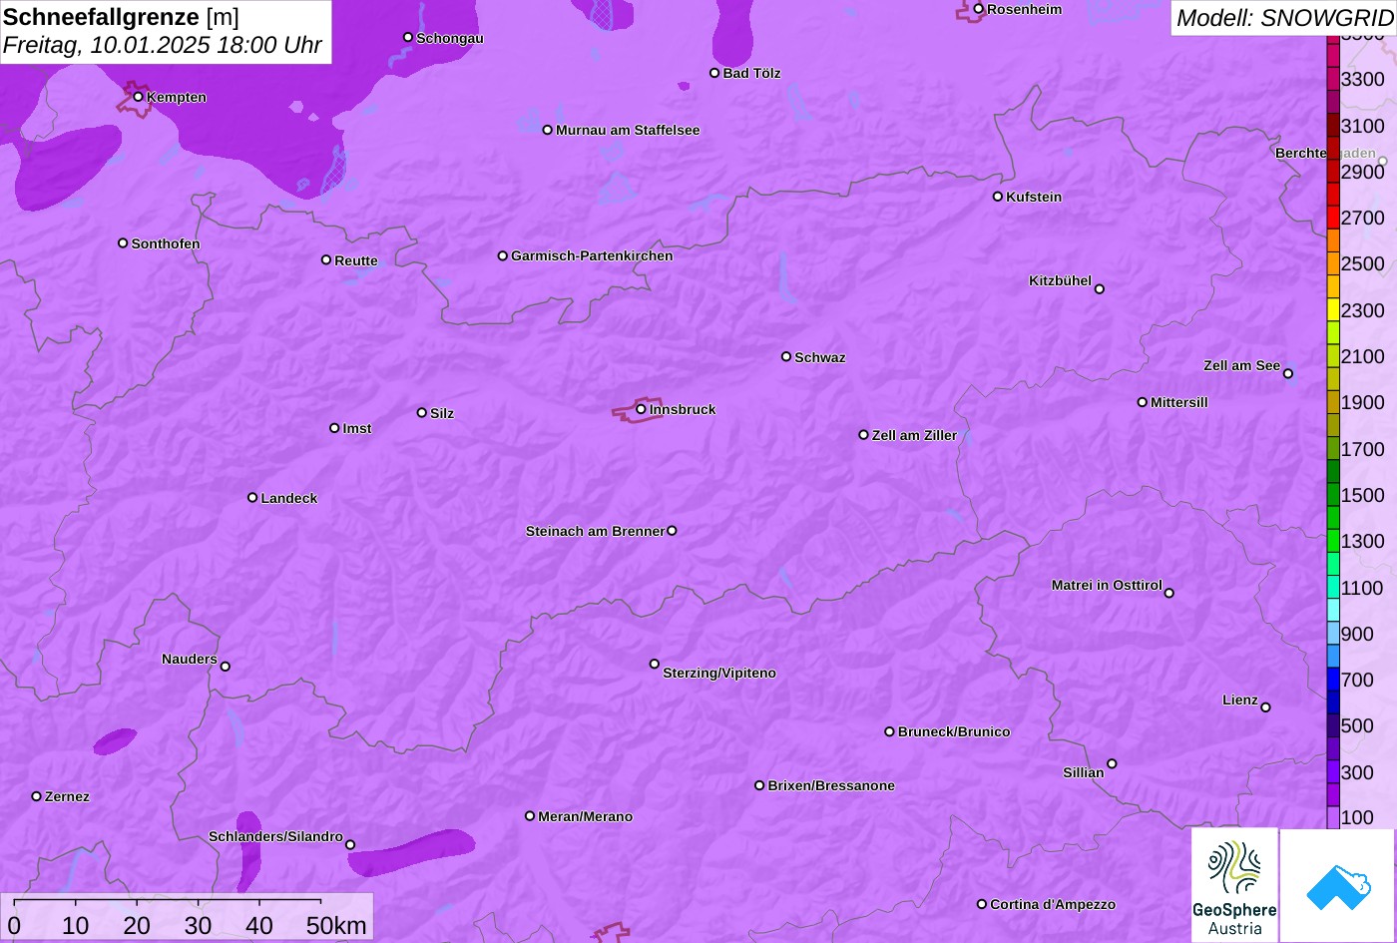Select the Meran/Merano marker dot
This screenshot has height=943, width=1397.
point(530,816)
